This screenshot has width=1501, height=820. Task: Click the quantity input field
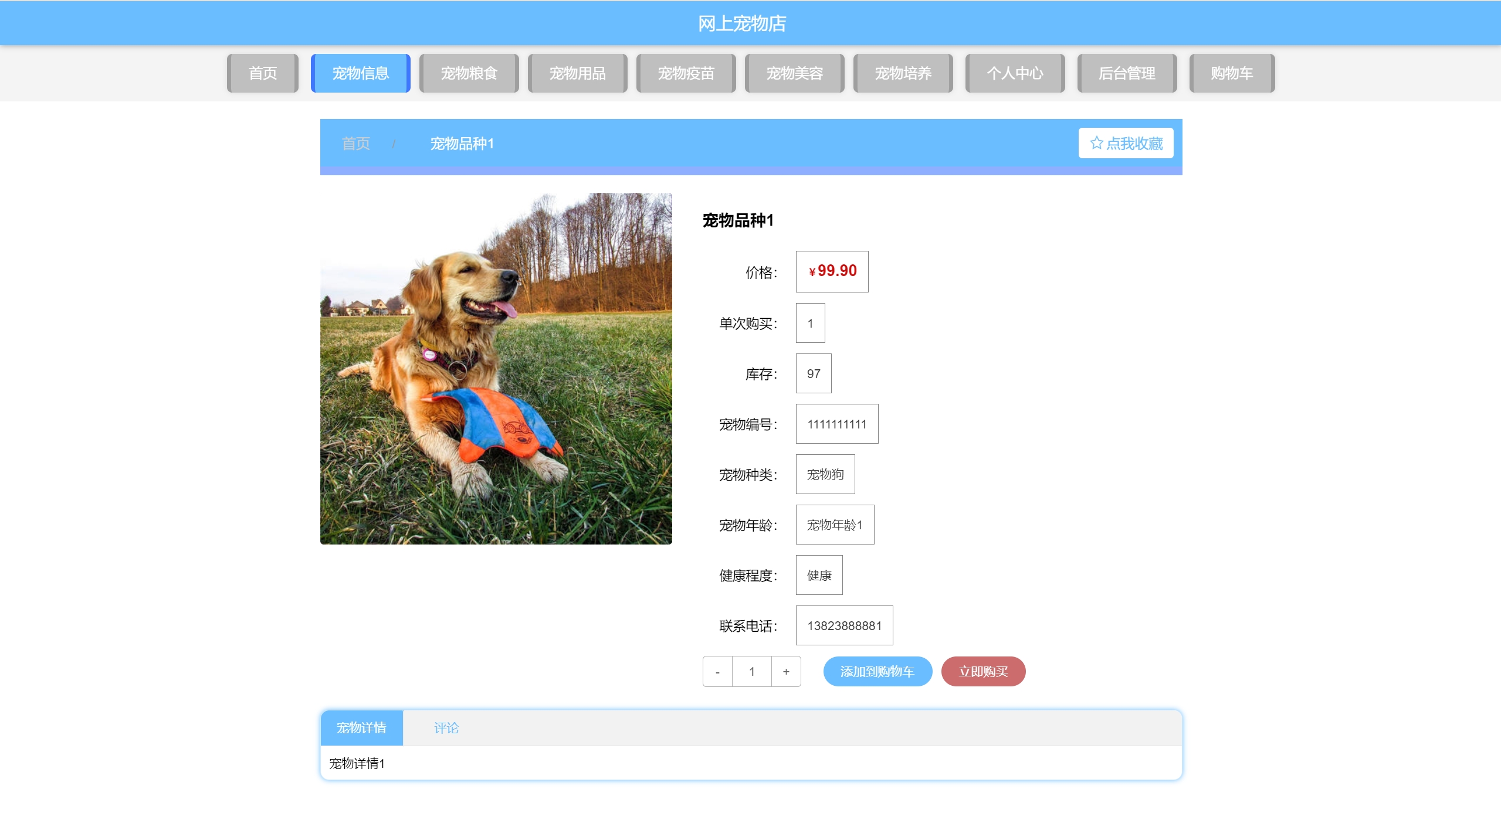point(751,672)
